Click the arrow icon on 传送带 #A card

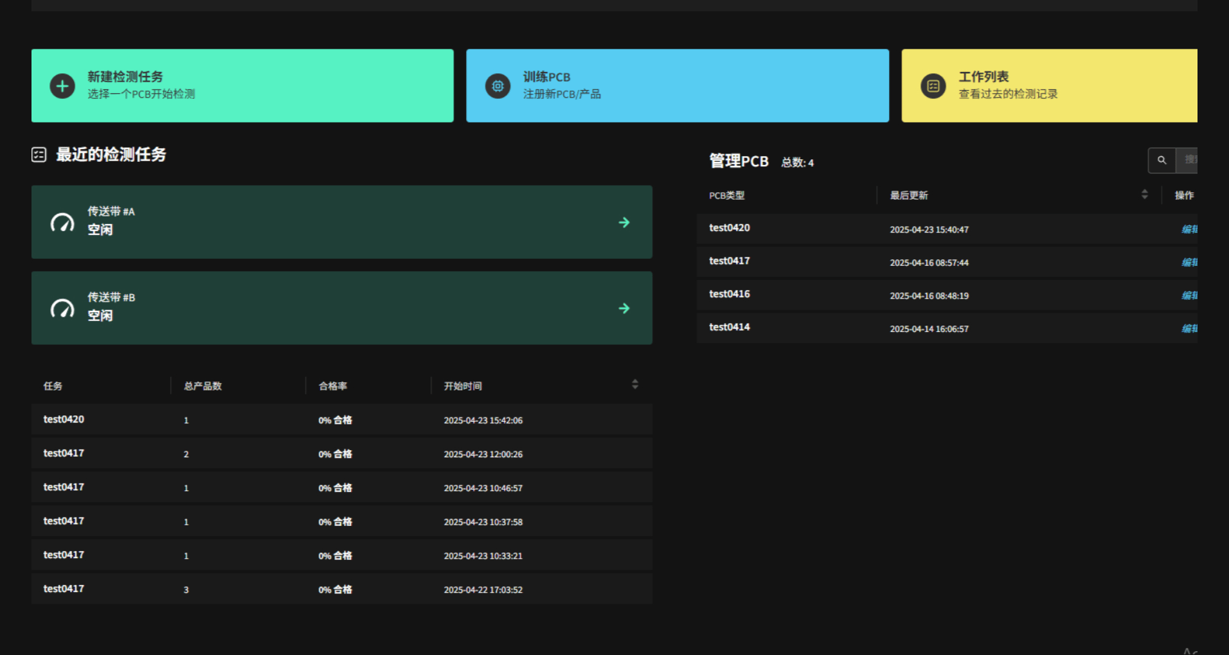623,222
